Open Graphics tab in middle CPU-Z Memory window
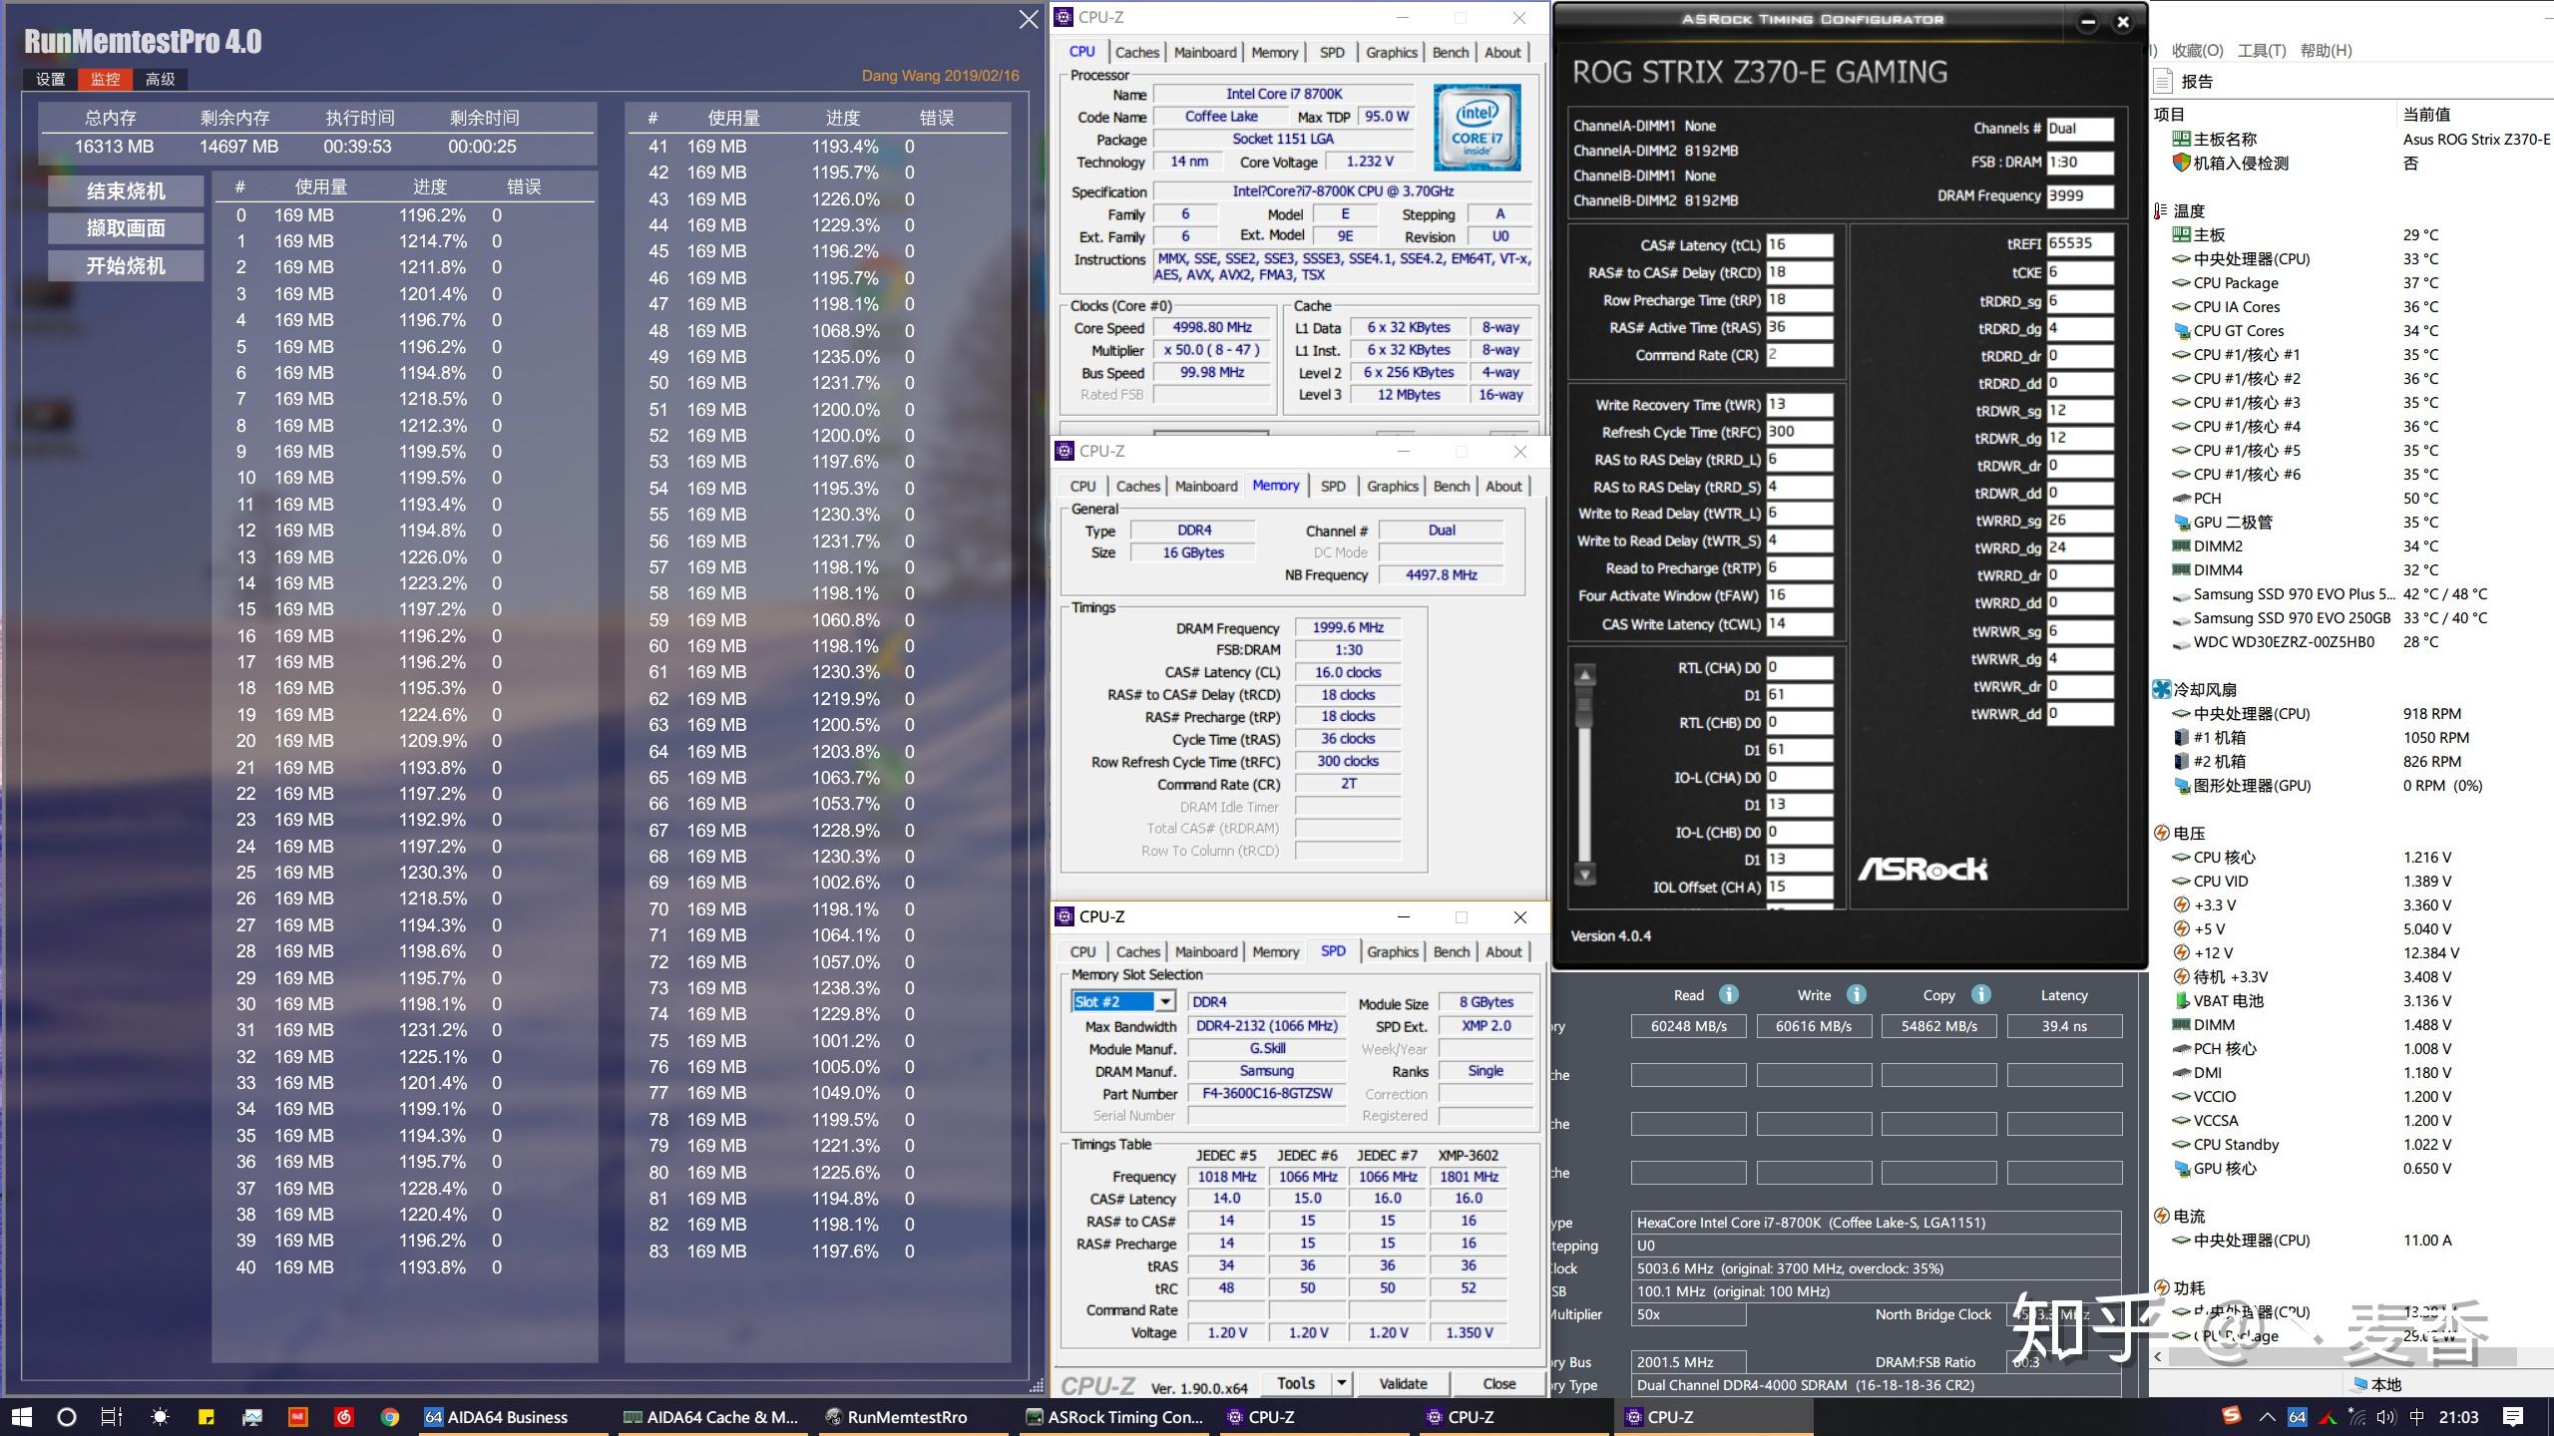 (1393, 486)
